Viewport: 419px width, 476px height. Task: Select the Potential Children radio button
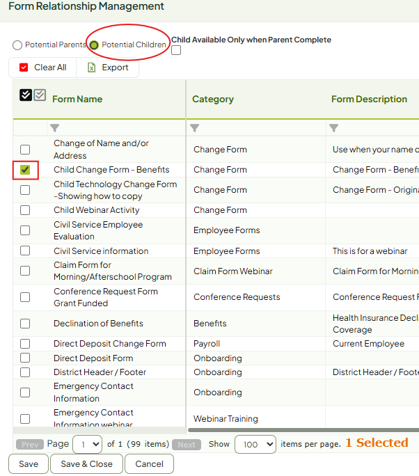[94, 45]
